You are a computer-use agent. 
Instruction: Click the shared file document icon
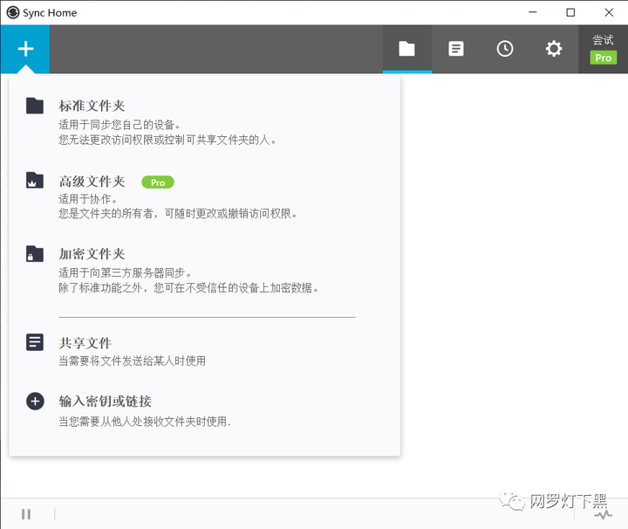tap(35, 342)
